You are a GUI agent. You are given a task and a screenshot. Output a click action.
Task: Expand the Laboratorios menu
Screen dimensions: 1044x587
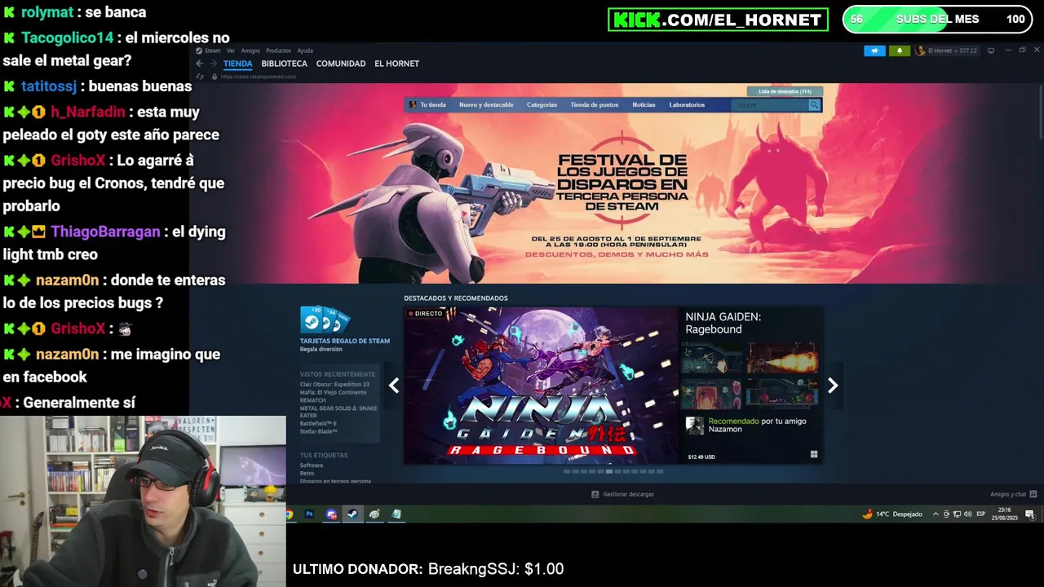687,105
